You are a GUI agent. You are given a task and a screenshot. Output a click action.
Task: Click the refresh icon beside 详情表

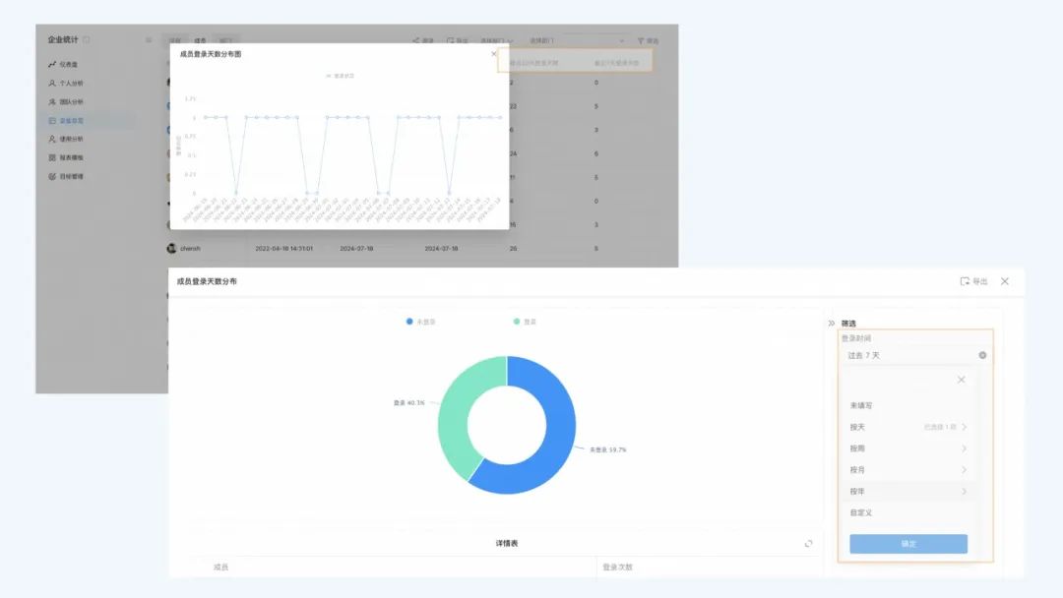pyautogui.click(x=808, y=543)
